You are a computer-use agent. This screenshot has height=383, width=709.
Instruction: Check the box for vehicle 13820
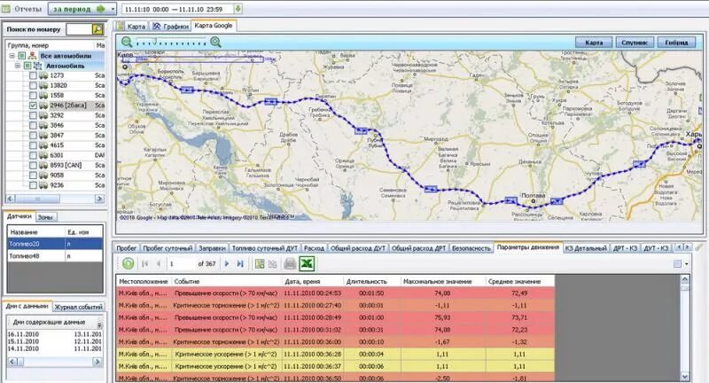click(x=33, y=85)
